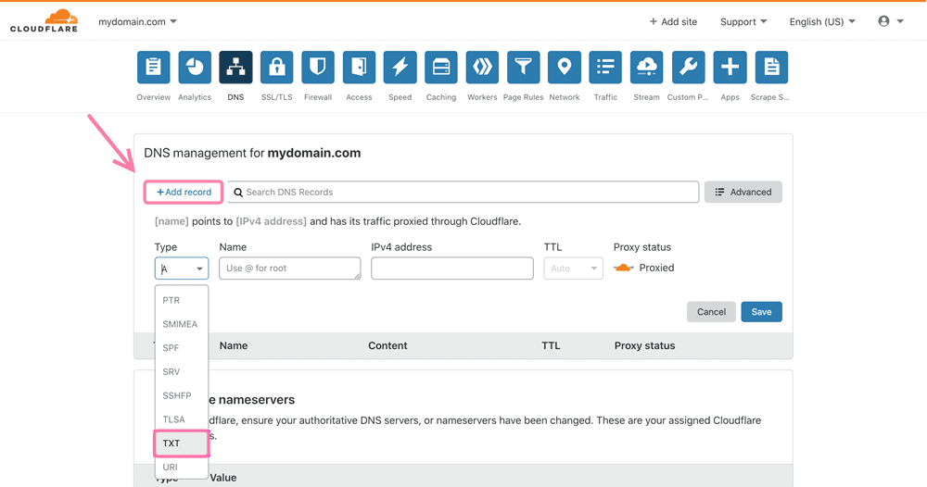This screenshot has height=487, width=927.
Task: Focus the Name input field
Action: click(289, 268)
